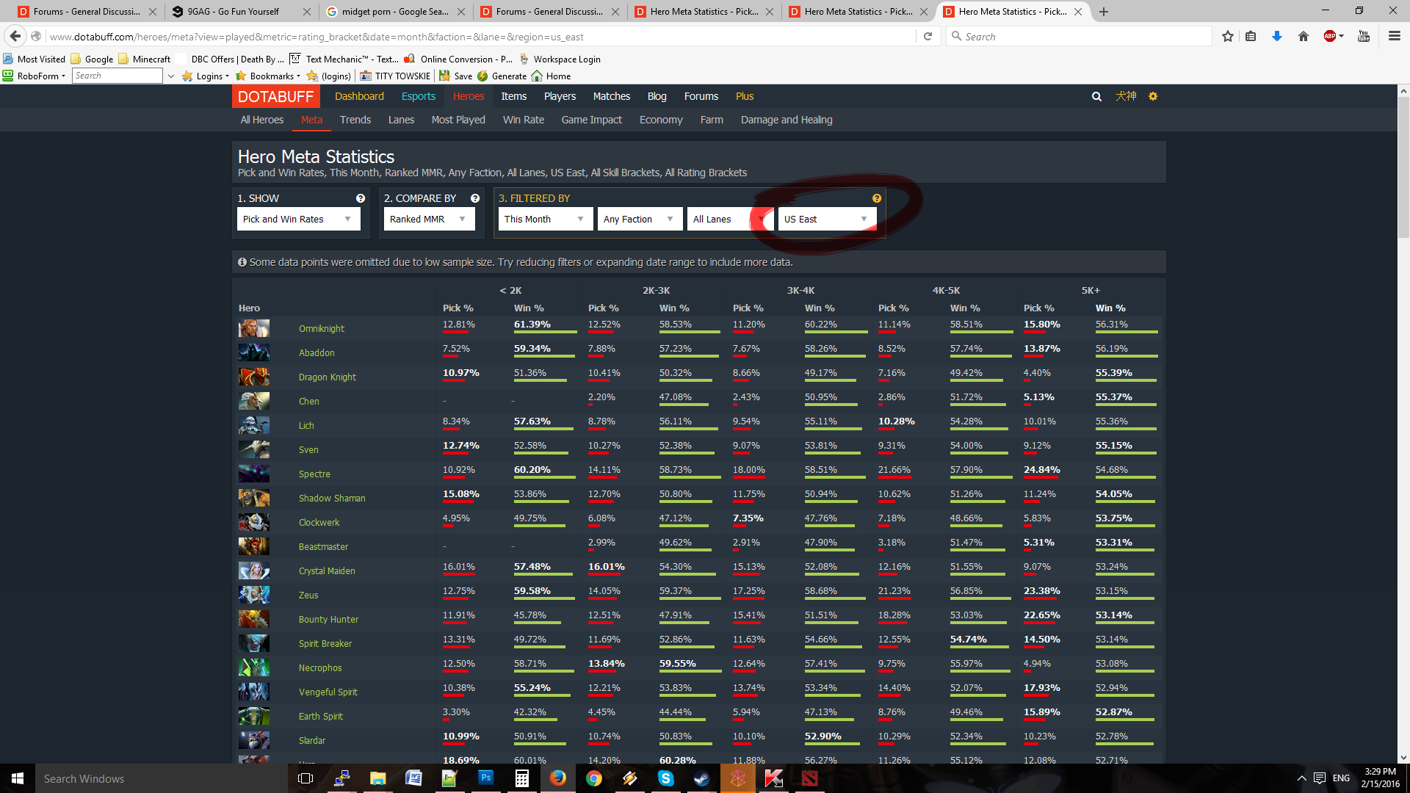
Task: Open the Adblock Plus toolbar icon
Action: [1330, 36]
